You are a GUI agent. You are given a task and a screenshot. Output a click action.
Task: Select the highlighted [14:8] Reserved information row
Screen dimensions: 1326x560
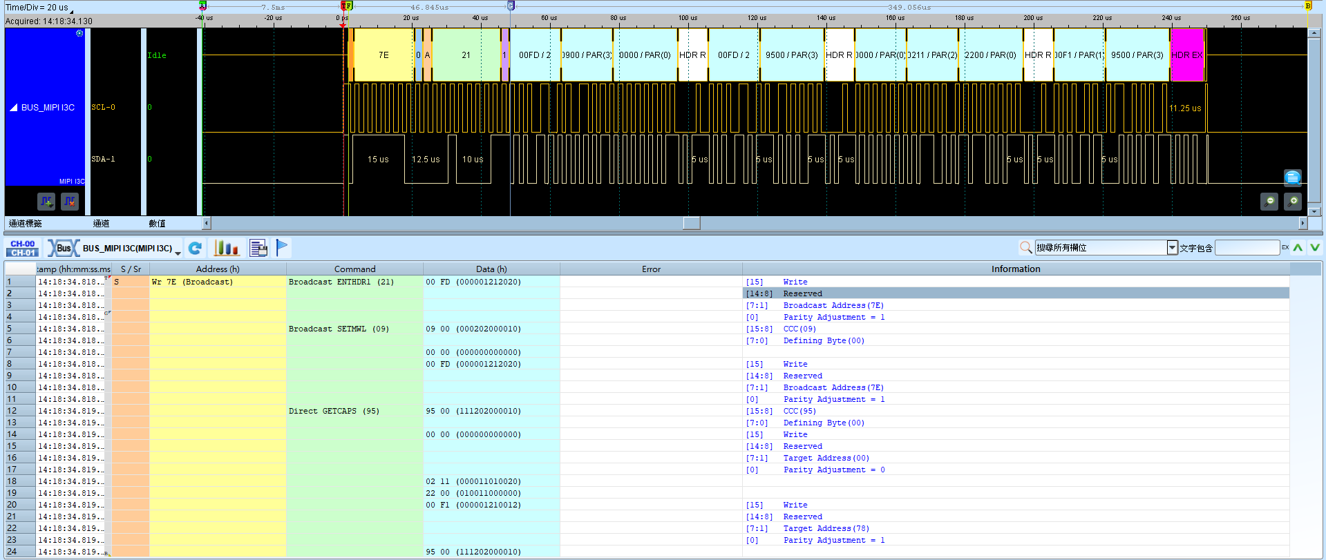coord(1016,293)
